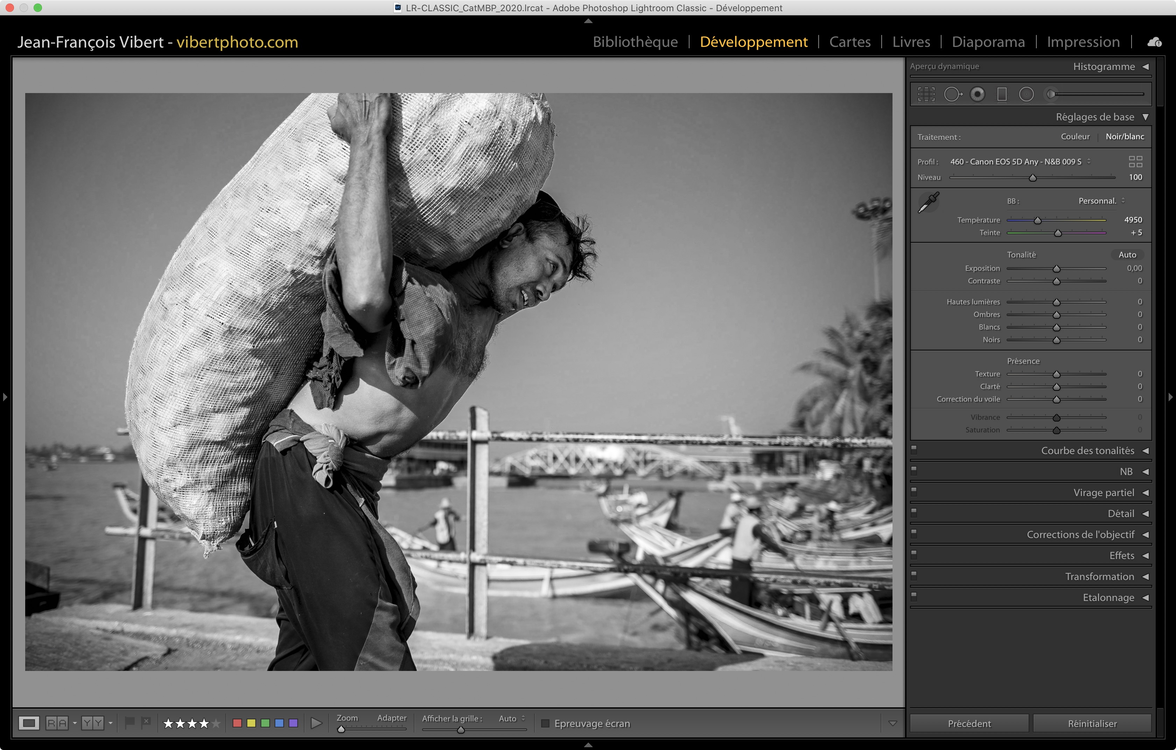This screenshot has height=750, width=1176.
Task: Open the Cartes module
Action: [x=850, y=42]
